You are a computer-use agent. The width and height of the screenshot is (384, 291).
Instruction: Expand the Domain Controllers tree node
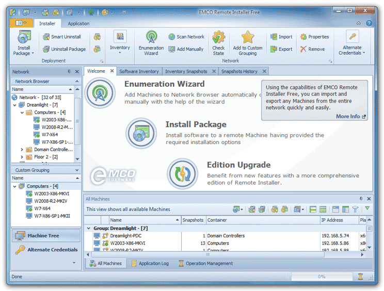(22, 150)
